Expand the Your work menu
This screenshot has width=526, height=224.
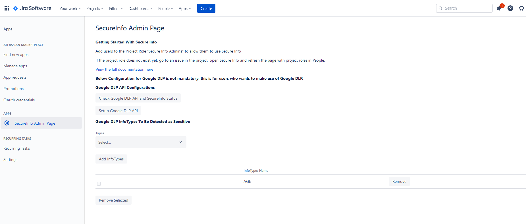70,9
